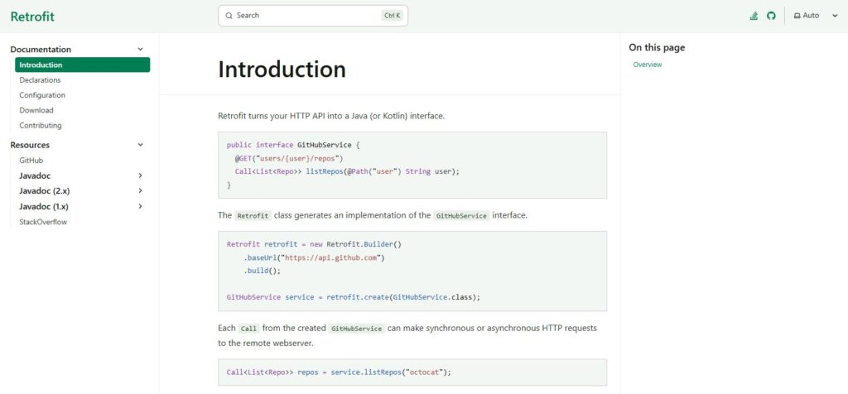The image size is (848, 394).
Task: Open the Auto theme selector dropdown
Action: coord(816,16)
